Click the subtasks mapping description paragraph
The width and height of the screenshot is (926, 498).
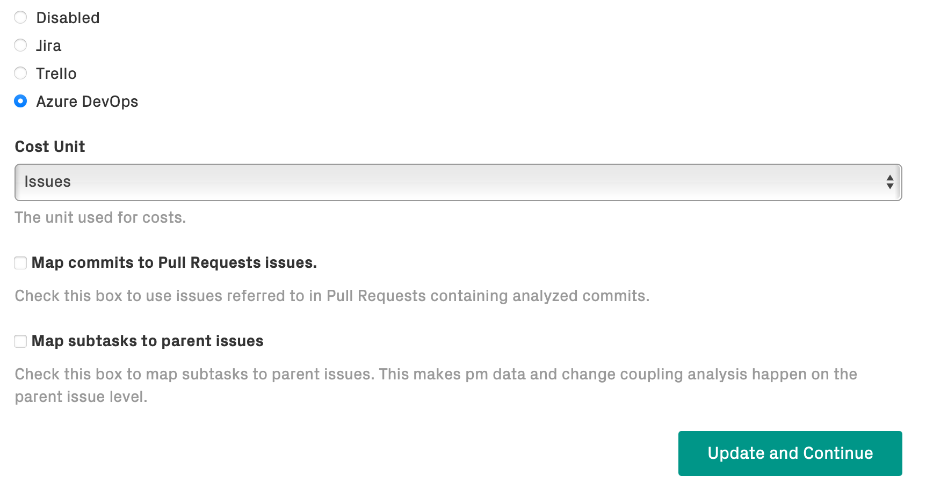click(x=435, y=375)
